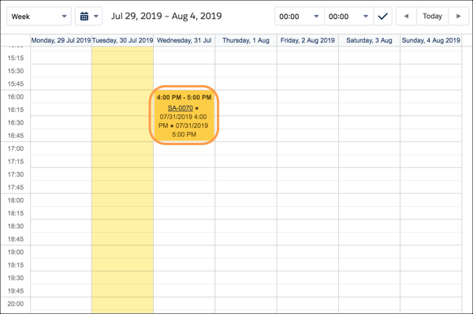Click the 16:00 time label

[x=16, y=97]
